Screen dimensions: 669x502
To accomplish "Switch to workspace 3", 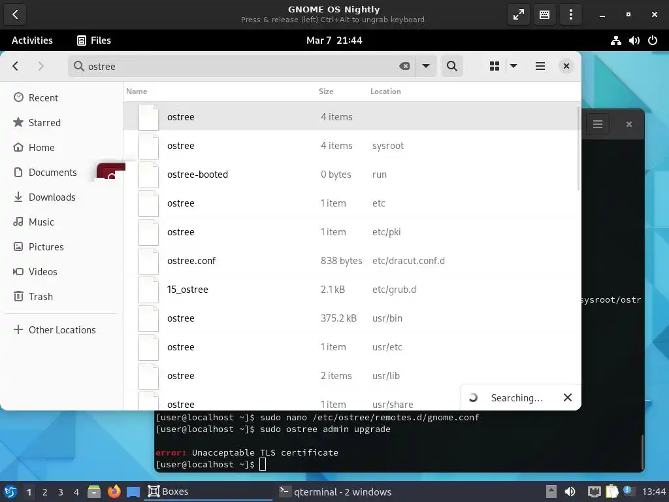I will [x=61, y=492].
